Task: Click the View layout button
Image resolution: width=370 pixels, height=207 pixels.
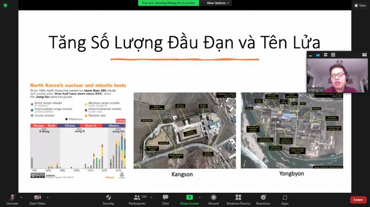Action: tap(359, 5)
